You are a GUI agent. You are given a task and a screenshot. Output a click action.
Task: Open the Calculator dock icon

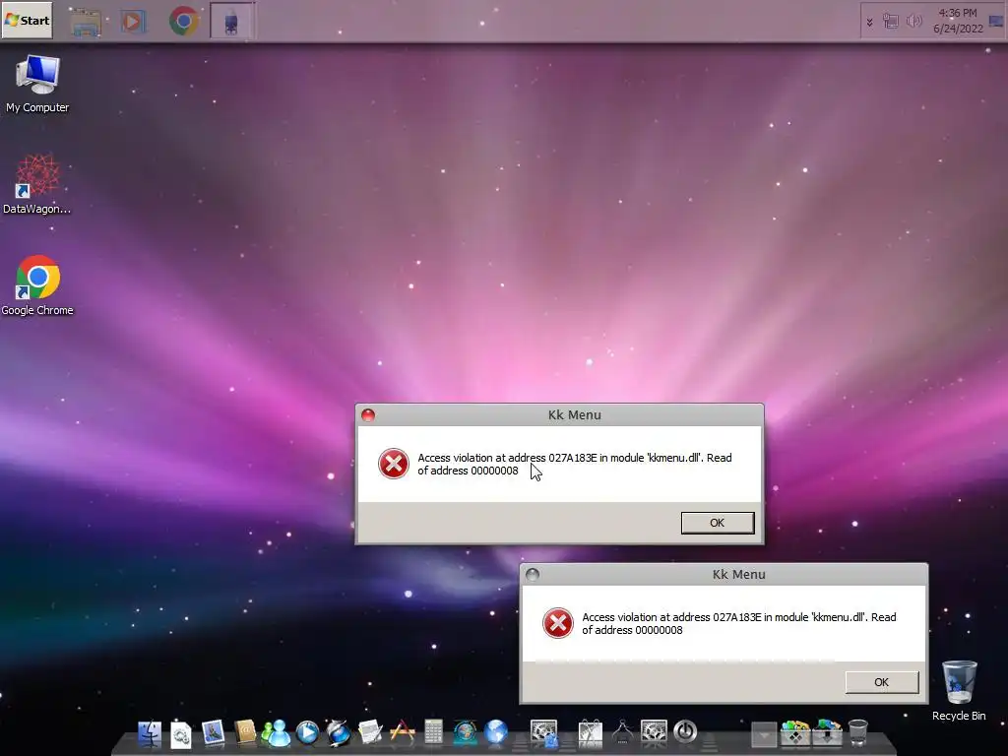(x=433, y=732)
